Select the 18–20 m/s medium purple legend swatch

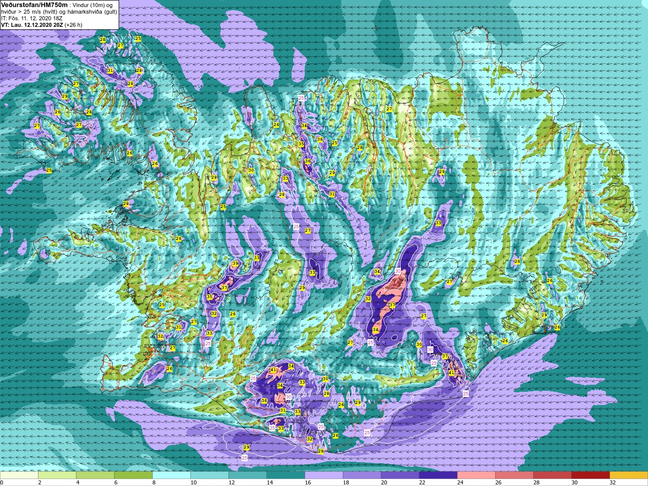click(362, 475)
